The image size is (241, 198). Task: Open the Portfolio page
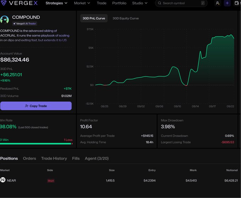(119, 3)
